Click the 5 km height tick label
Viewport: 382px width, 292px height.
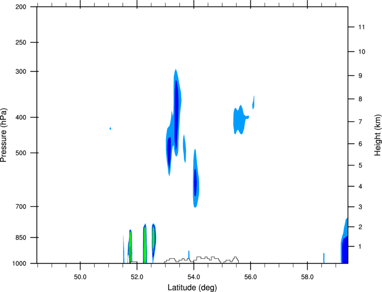click(360, 166)
